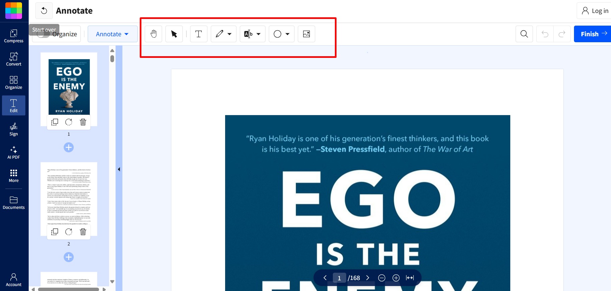Select the pencil draw tool
611x291 pixels.
click(219, 34)
